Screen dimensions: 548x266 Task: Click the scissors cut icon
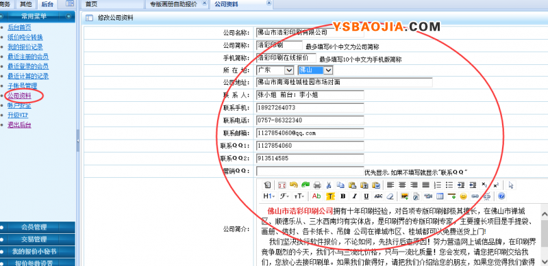pos(329,185)
